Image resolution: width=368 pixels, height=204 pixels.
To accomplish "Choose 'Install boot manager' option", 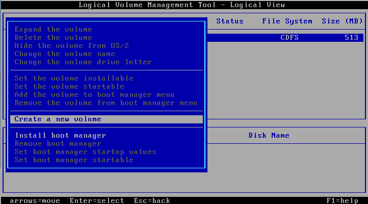I will point(60,136).
